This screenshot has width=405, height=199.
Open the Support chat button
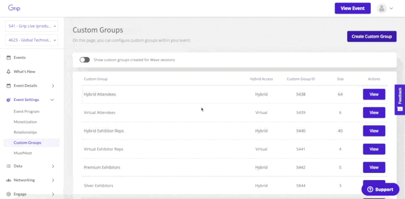pos(381,189)
